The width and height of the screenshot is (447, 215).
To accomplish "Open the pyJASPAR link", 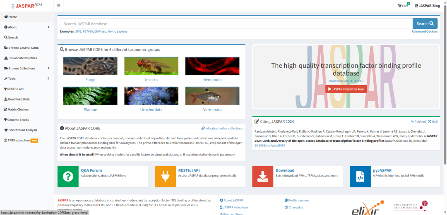I will point(382,170).
